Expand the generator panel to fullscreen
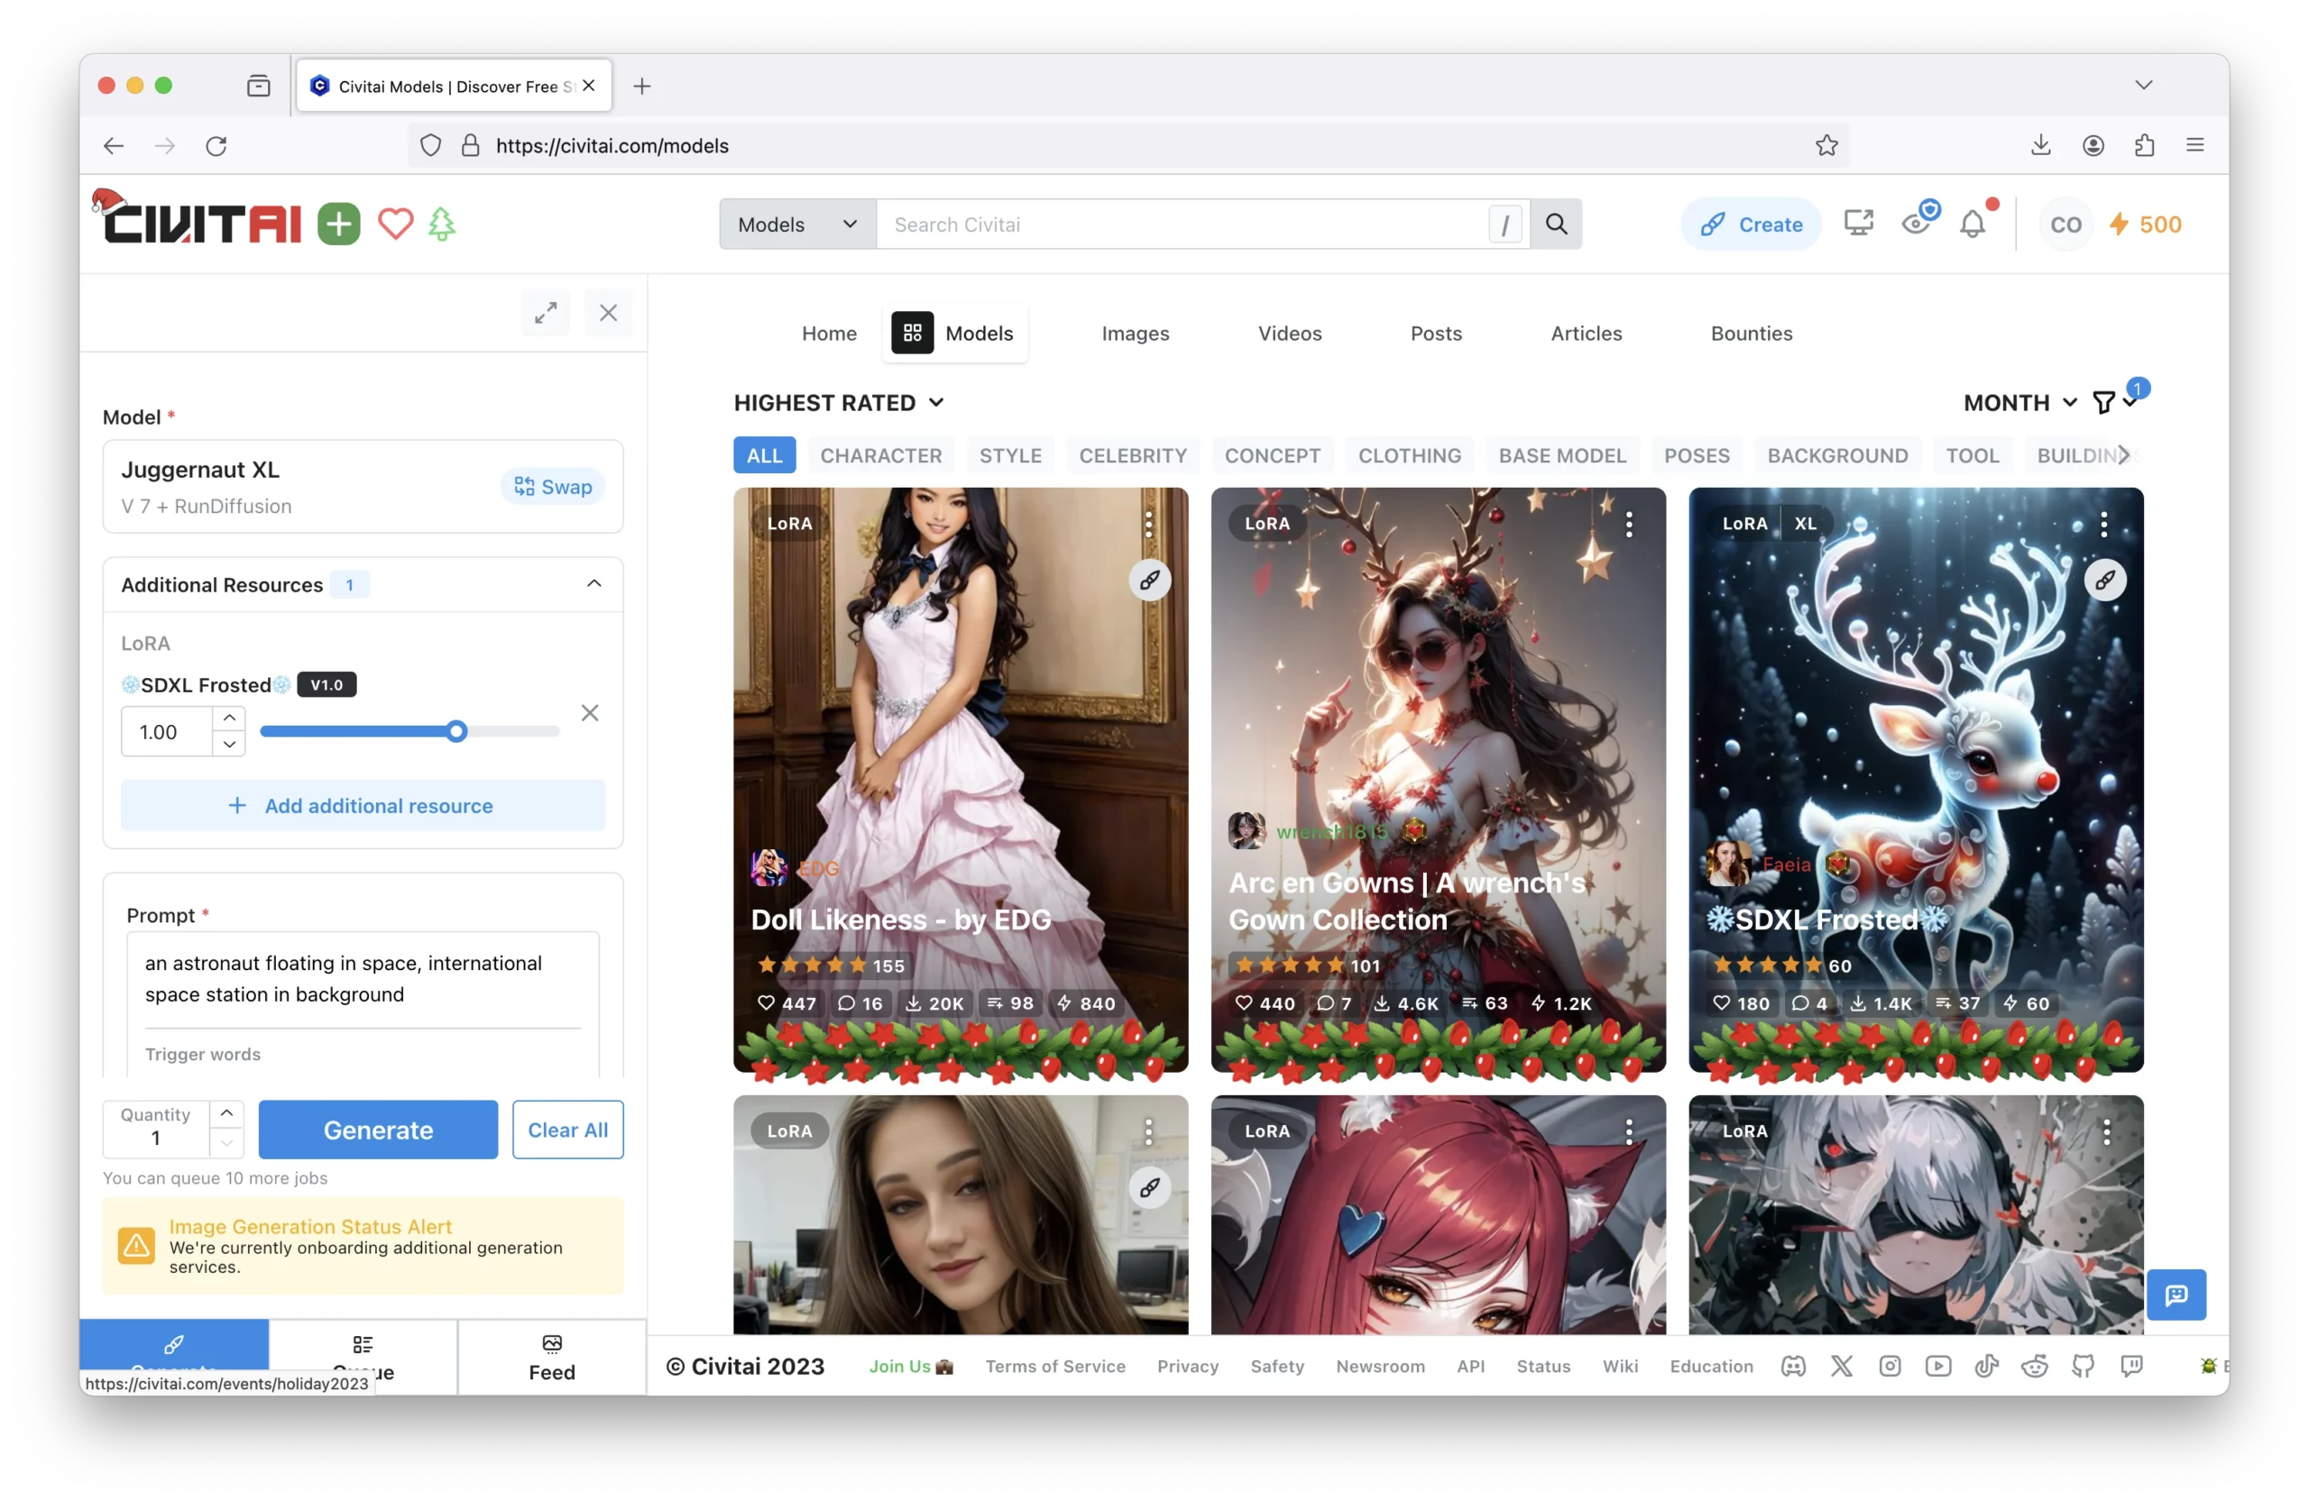 coord(547,312)
